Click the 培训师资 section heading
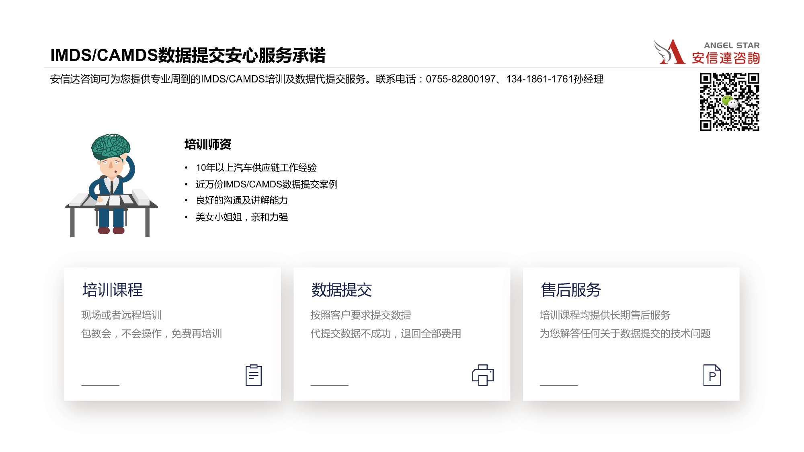The image size is (804, 452). (208, 144)
